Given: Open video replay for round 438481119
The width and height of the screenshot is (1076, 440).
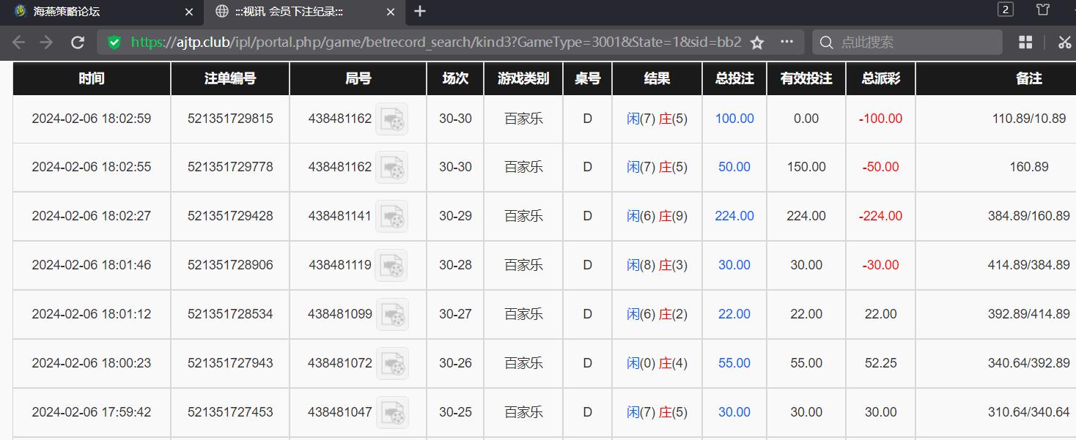Looking at the screenshot, I should point(391,265).
